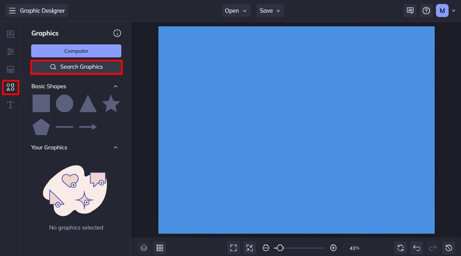
Task: Open the Open dropdown menu
Action: click(x=236, y=11)
